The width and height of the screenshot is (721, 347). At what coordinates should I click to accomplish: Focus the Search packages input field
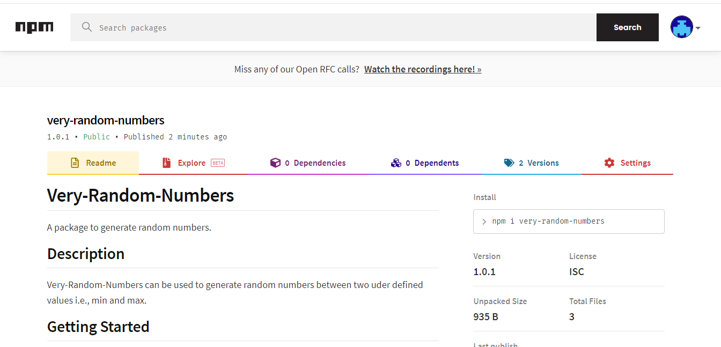[x=343, y=27]
